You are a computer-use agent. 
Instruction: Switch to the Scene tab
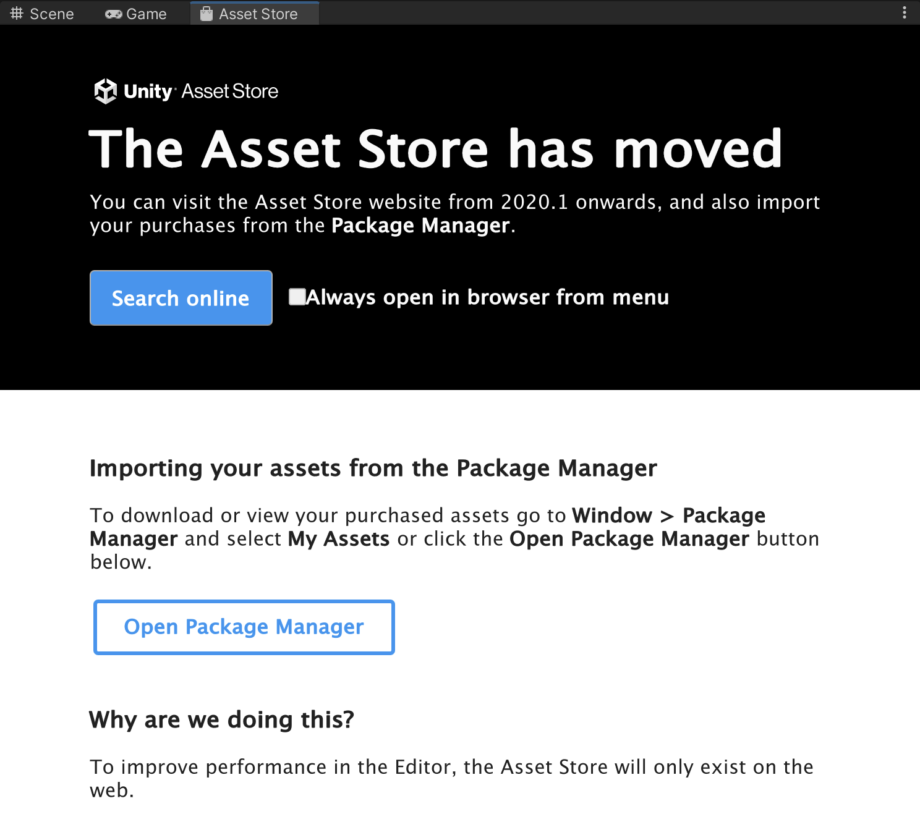(51, 14)
